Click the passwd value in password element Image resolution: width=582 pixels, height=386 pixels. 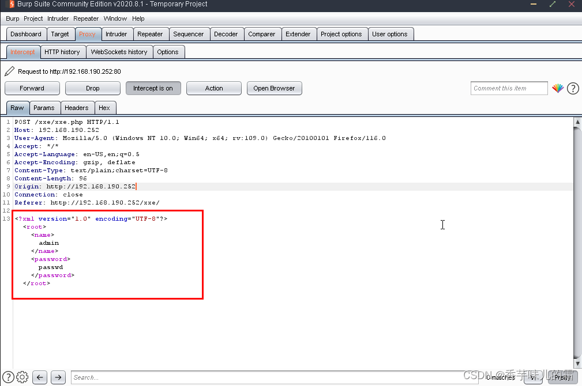(51, 267)
